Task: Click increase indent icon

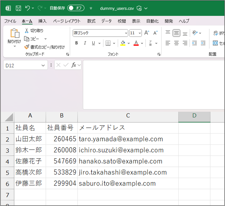Action: [x=203, y=43]
